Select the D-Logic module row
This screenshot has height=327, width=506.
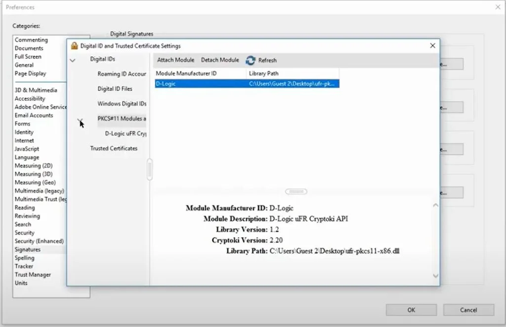point(247,84)
